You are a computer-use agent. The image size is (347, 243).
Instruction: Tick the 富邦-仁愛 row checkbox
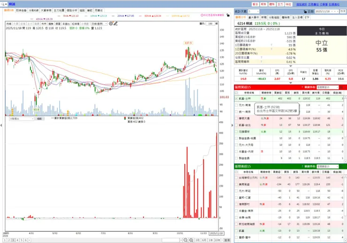[236, 198]
